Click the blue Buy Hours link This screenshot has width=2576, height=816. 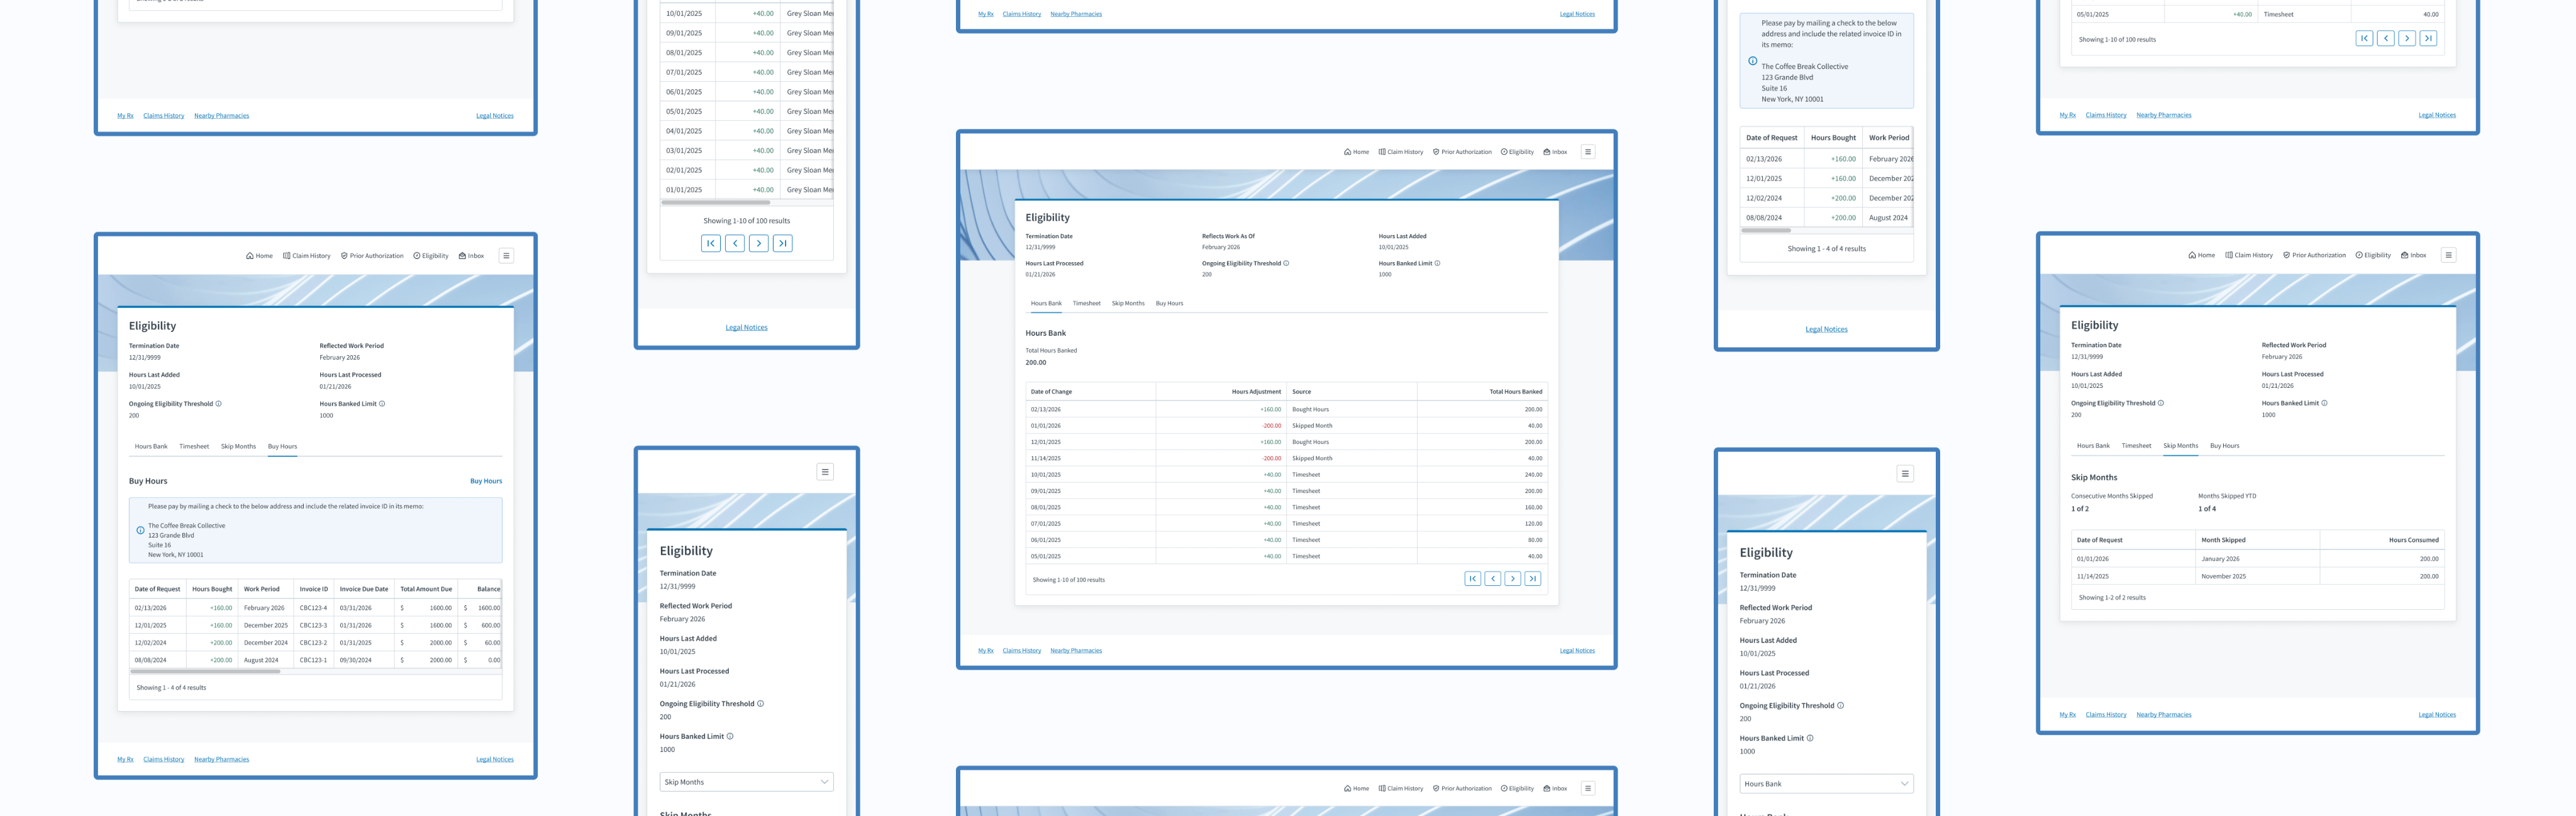tap(486, 481)
